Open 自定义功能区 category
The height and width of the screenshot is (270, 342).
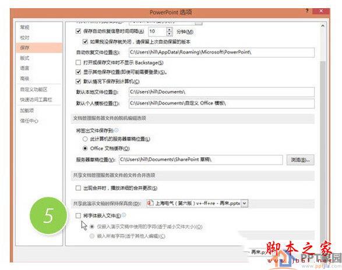click(x=34, y=90)
